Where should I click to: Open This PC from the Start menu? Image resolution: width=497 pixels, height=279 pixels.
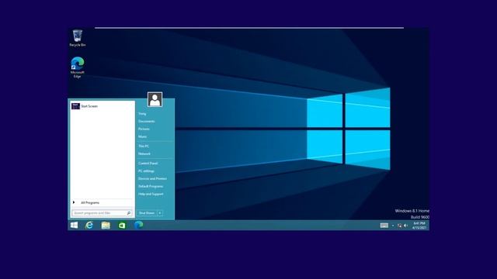click(x=144, y=146)
